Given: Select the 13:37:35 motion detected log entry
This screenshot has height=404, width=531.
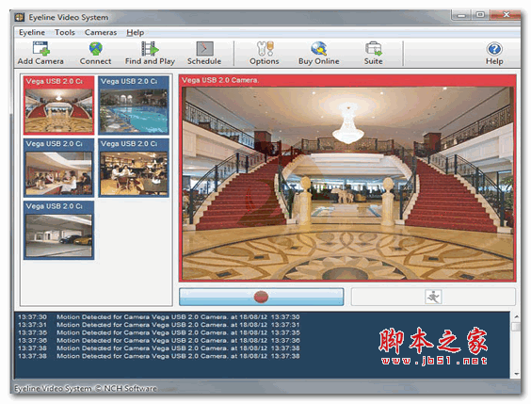Looking at the screenshot, I should pos(159,332).
